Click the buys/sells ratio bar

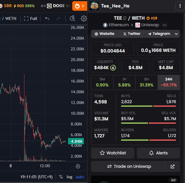click(148, 106)
